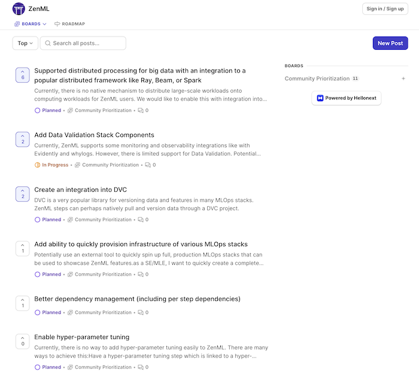Upvote Create an integration into DVC
This screenshot has height=375, width=419.
(23, 194)
